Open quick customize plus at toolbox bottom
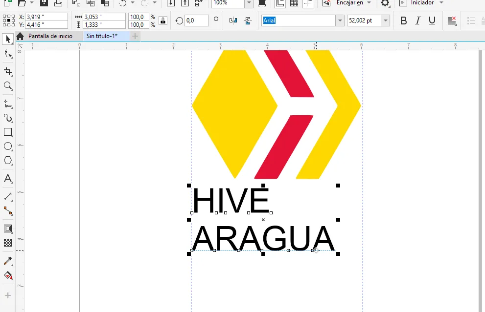The image size is (485, 312). (8, 296)
